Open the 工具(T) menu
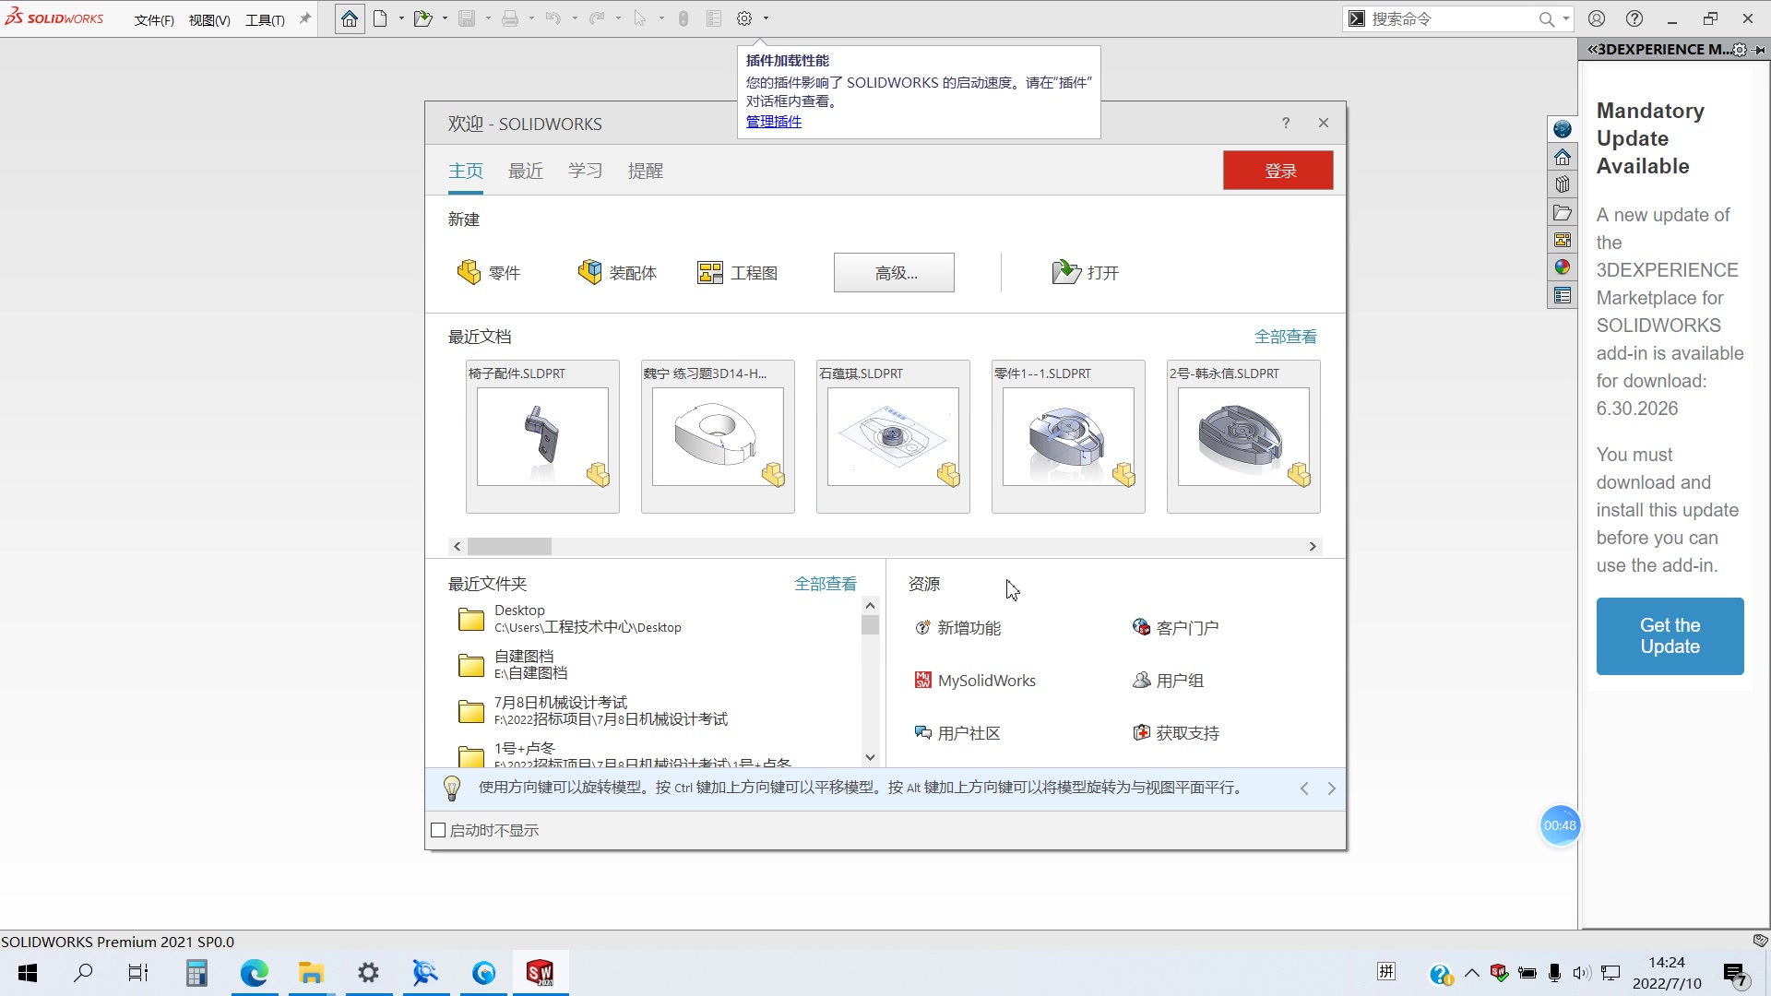Screen dimensions: 1771x996 (265, 18)
